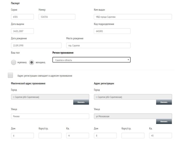Select the 'женщина' gender radio button
The width and height of the screenshot is (183, 141).
coord(32,63)
